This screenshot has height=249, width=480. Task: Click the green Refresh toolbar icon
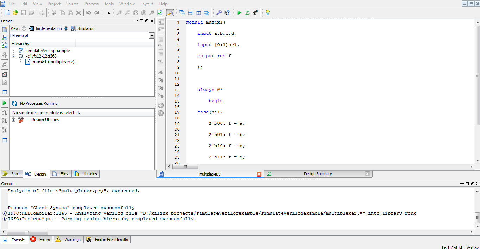pos(160,13)
